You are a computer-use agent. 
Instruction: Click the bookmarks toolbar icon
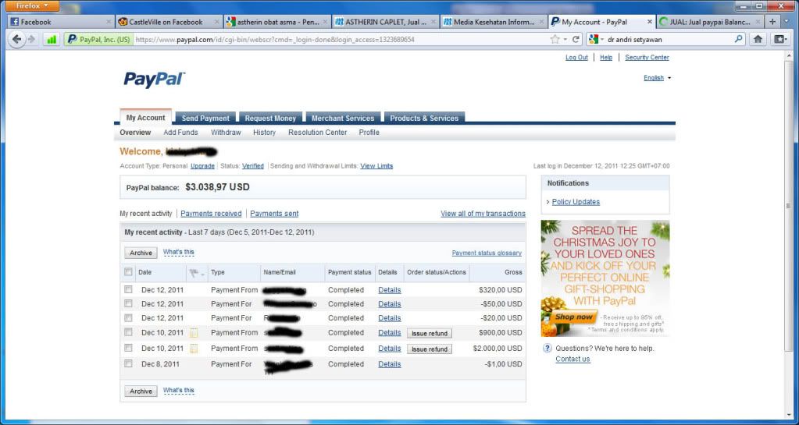coord(780,39)
